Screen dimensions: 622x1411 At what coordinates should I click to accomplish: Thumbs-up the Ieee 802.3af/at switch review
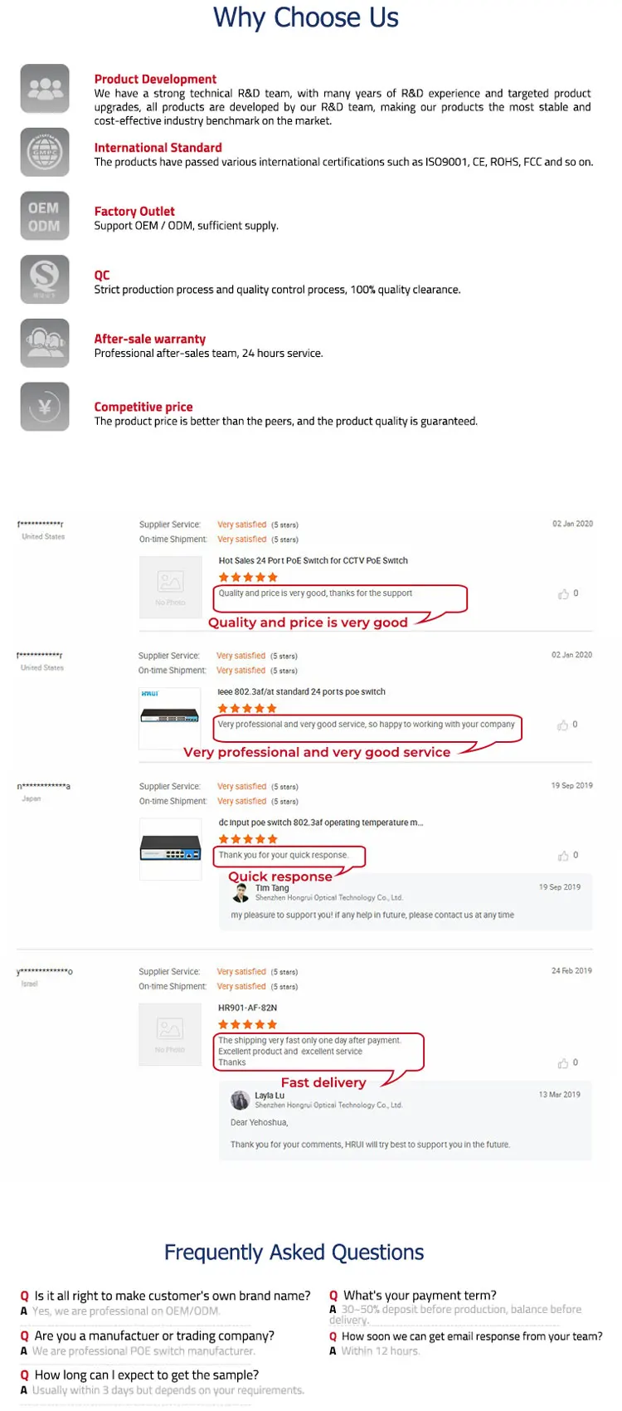[563, 725]
